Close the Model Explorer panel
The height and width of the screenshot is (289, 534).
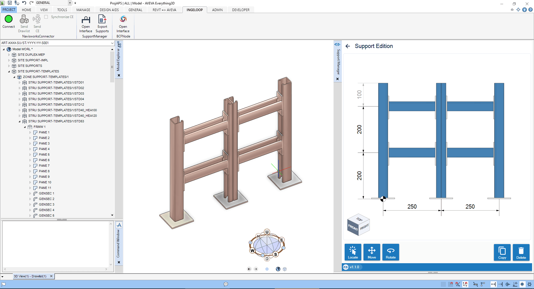coord(119,75)
